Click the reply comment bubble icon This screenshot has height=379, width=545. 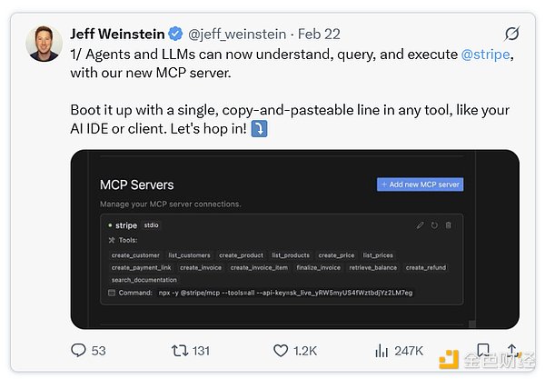click(x=79, y=350)
